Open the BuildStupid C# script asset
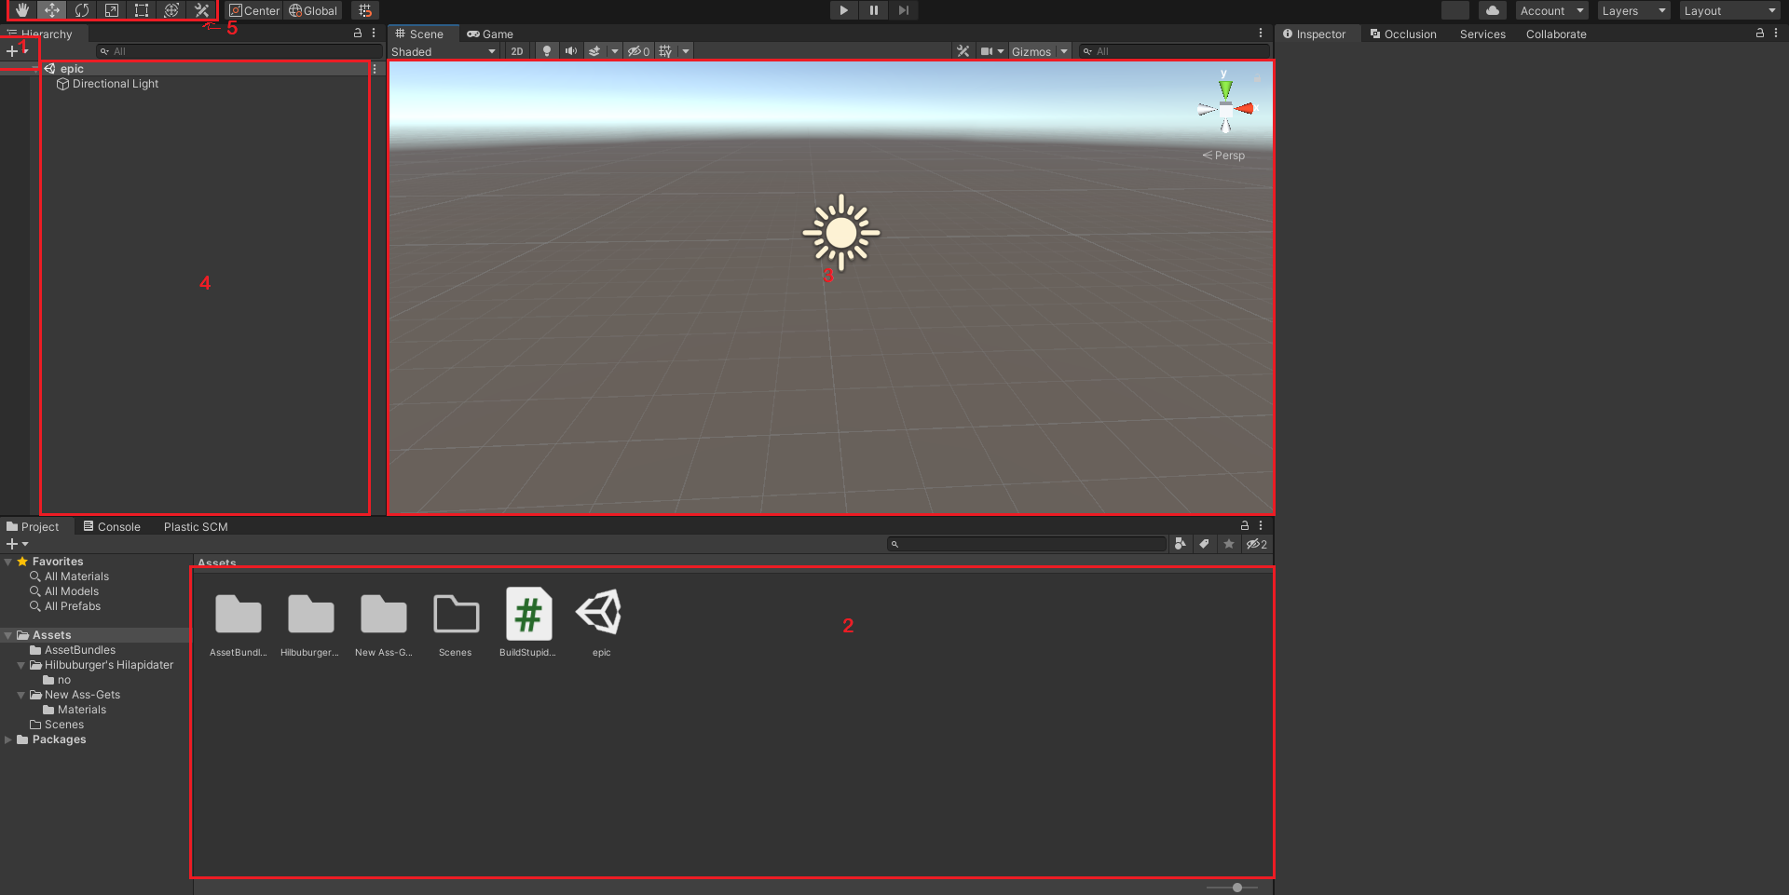Image resolution: width=1789 pixels, height=895 pixels. point(528,615)
